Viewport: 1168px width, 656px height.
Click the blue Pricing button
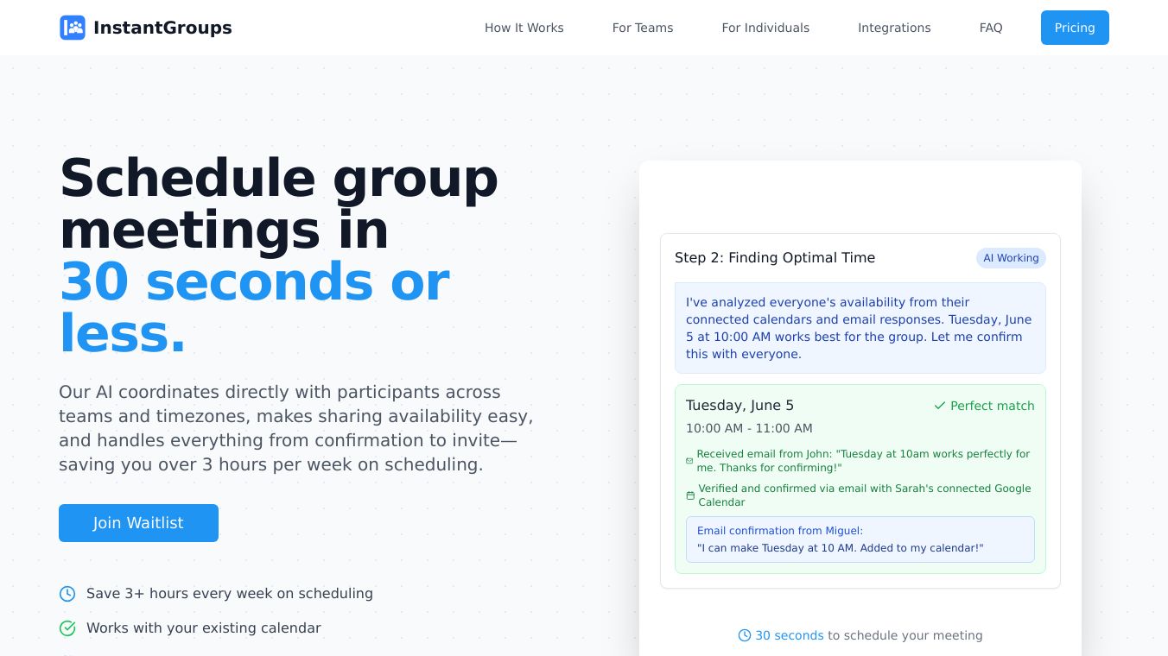coord(1075,28)
